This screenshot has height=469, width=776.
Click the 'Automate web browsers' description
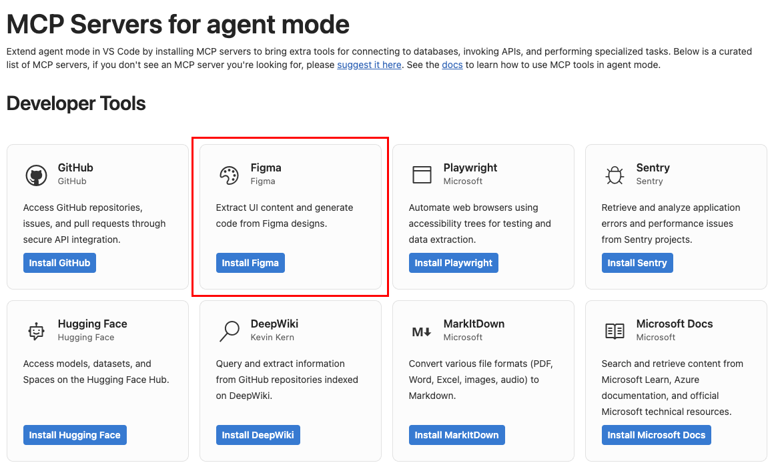pyautogui.click(x=480, y=223)
